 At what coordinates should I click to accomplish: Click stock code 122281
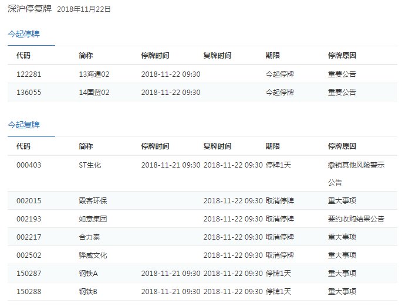pos(29,74)
